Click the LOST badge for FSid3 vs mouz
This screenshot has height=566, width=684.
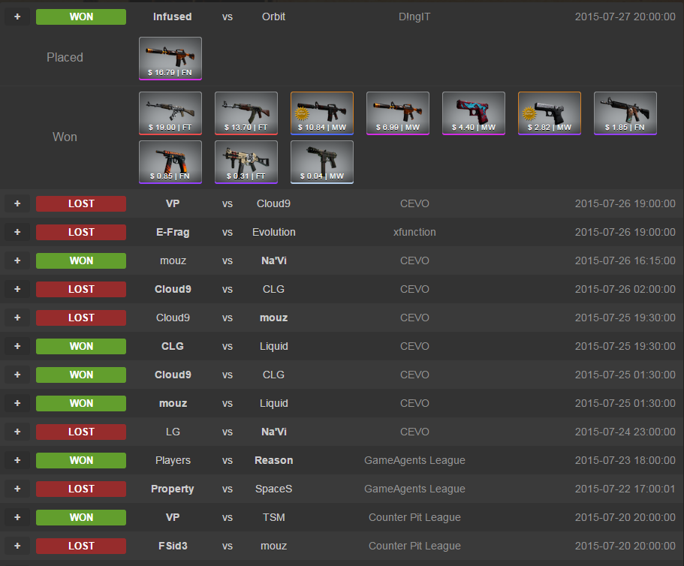pyautogui.click(x=81, y=546)
